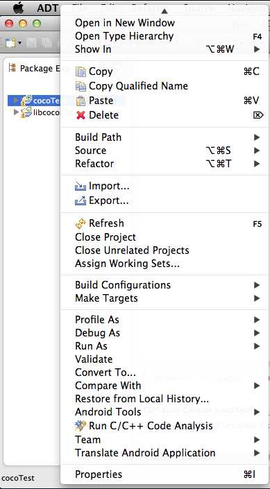Click the scroll-up arrow at menu top
The image size is (270, 489).
pyautogui.click(x=164, y=11)
